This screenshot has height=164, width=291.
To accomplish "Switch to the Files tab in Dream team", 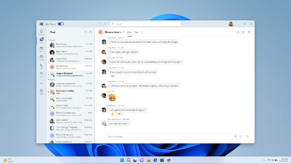I will tap(136, 32).
